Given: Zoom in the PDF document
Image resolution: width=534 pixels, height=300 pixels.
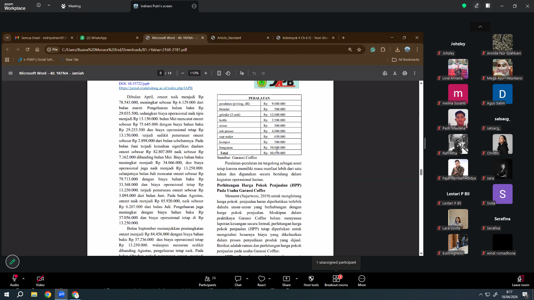Looking at the screenshot, I should coord(206,73).
